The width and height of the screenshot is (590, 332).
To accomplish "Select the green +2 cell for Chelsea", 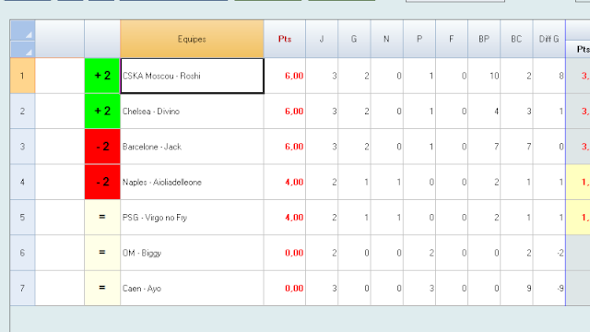I will 102,111.
